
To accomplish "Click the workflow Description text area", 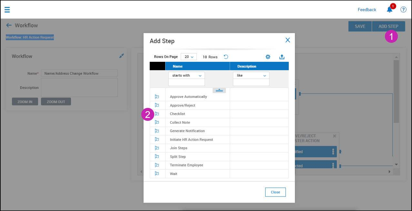I will coord(79,87).
